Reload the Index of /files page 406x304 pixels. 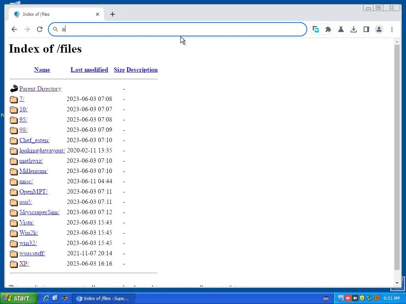tap(40, 29)
